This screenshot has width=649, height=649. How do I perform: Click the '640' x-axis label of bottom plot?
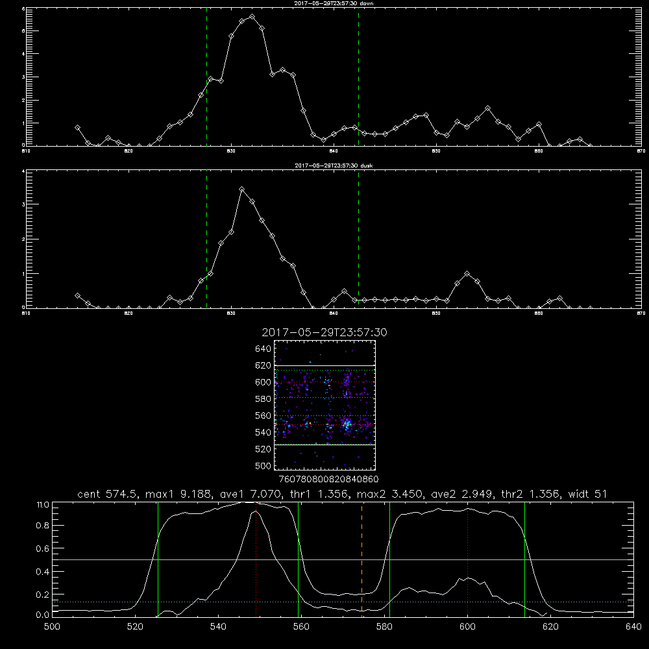click(x=633, y=627)
